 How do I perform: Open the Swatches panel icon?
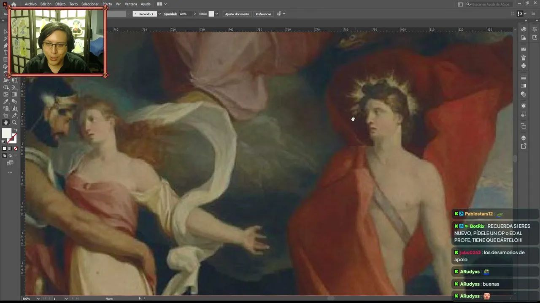click(x=524, y=49)
